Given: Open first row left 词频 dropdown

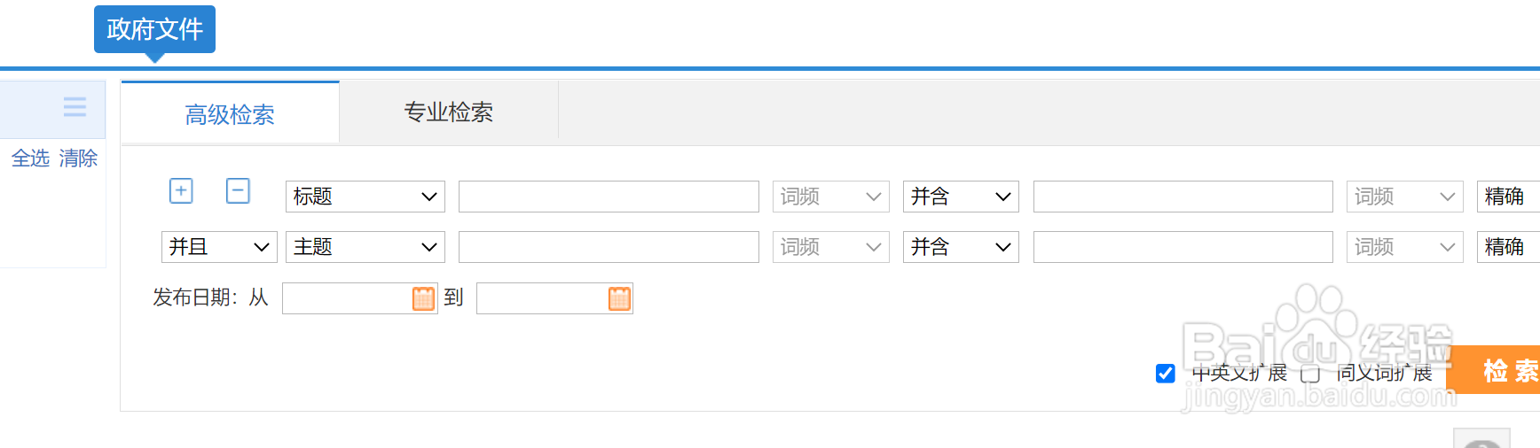Looking at the screenshot, I should 831,197.
